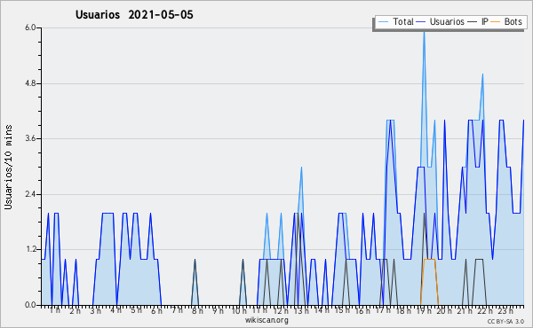This screenshot has width=533, height=328.
Task: Click the x-axis label '9 h'
Action: 218,310
